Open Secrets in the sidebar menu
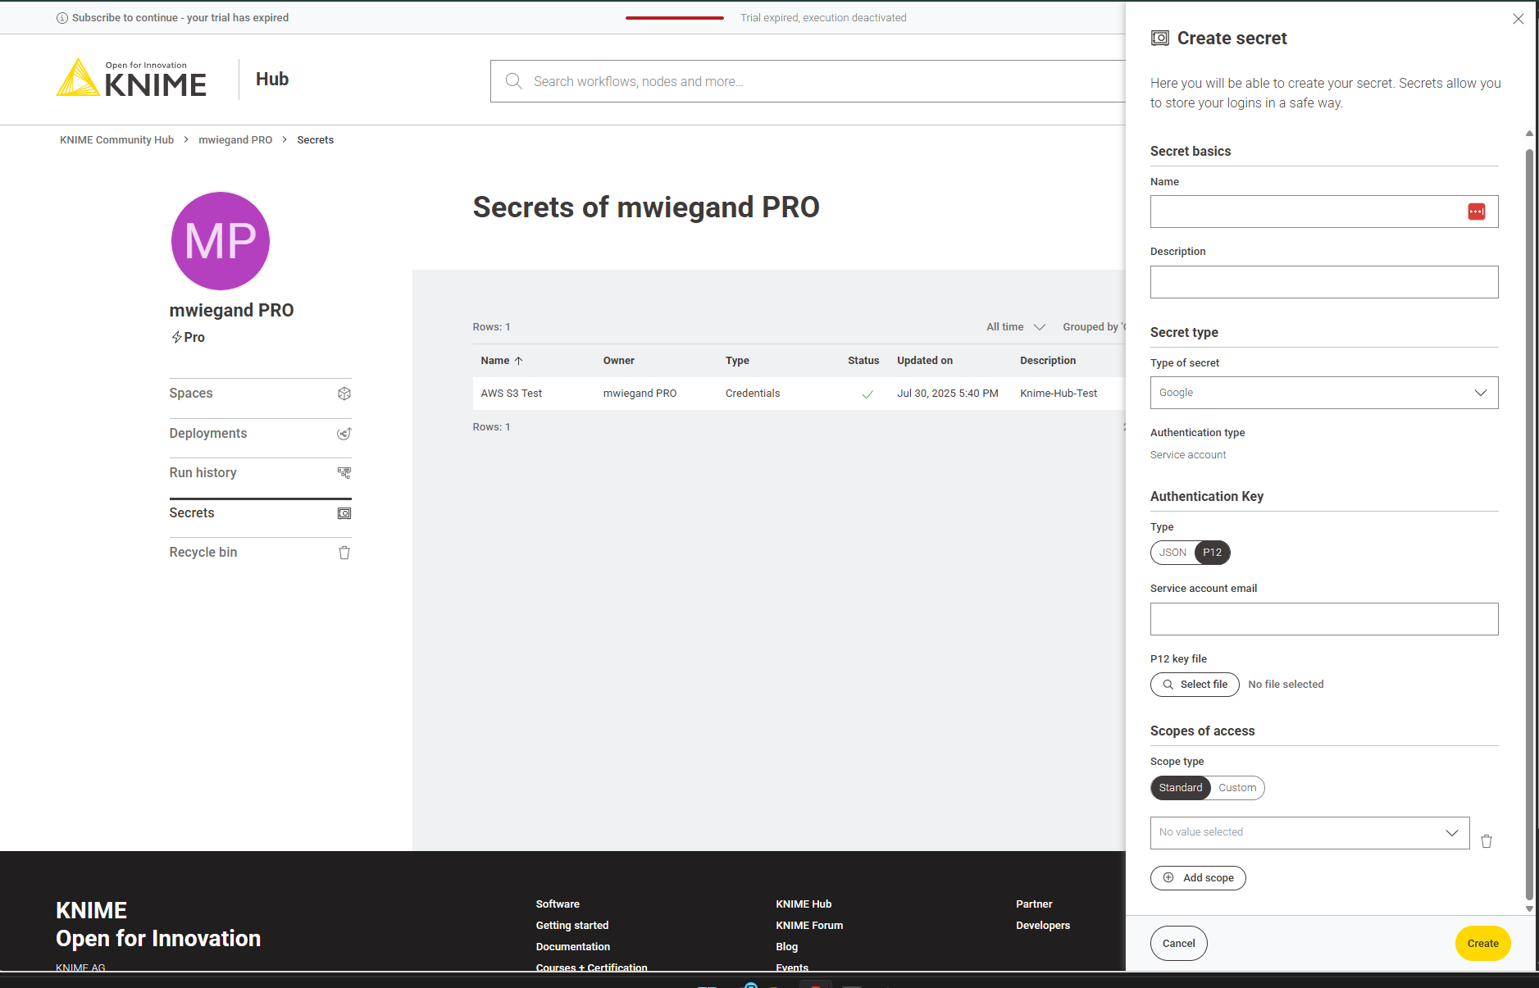The image size is (1539, 988). pyautogui.click(x=192, y=513)
